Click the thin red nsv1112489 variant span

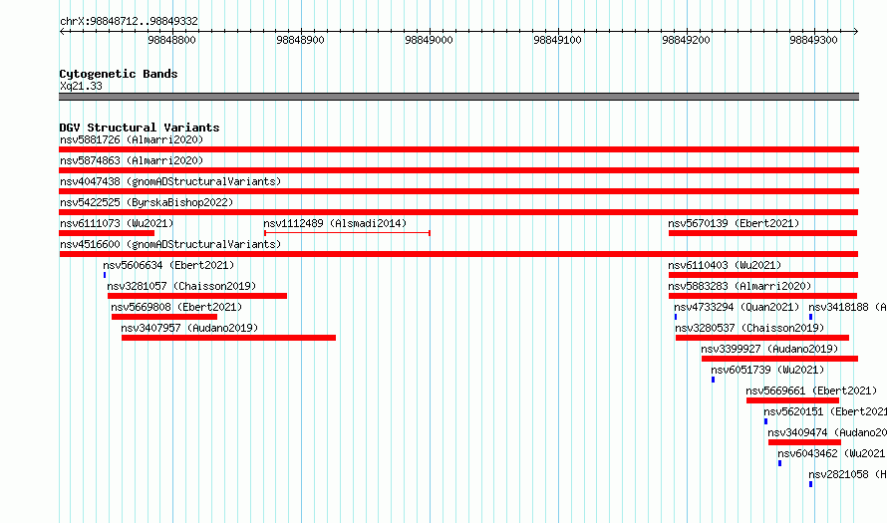347,233
